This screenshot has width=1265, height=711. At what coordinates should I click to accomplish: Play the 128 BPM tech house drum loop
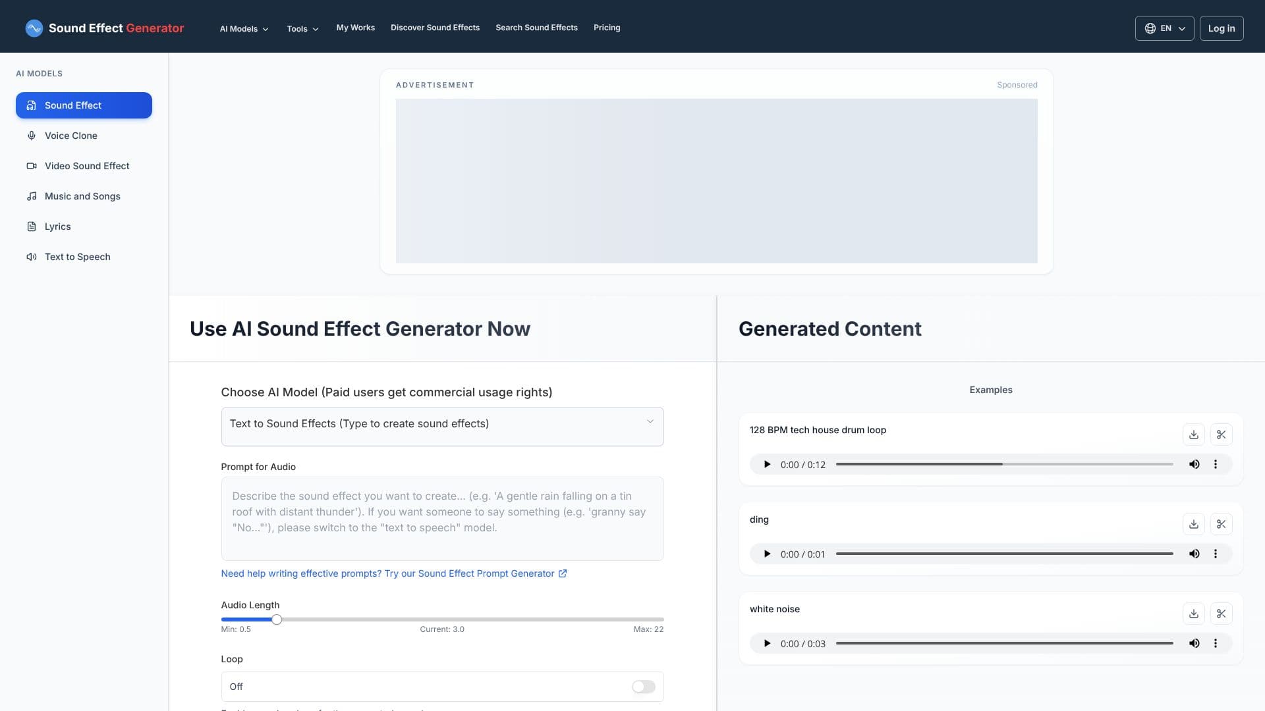(x=767, y=464)
